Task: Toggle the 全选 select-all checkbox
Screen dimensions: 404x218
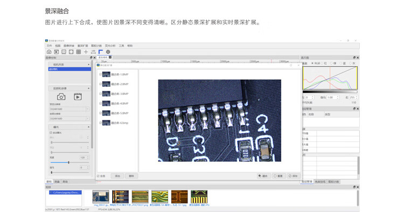Action: (x=98, y=176)
